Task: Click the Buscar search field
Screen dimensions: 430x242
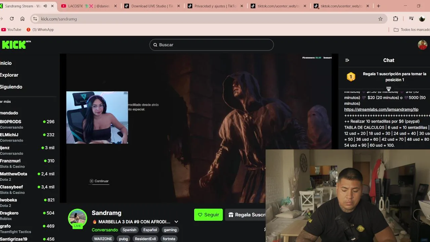Action: [x=212, y=45]
